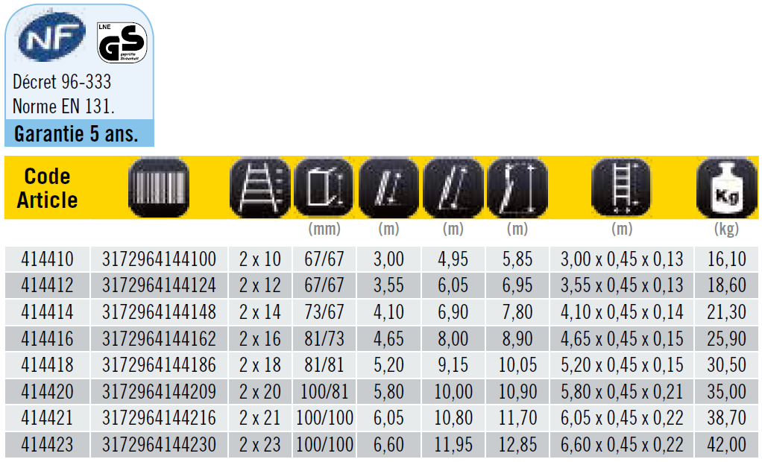762x462 pixels.
Task: Click the extended ladder length icon
Action: pos(453,188)
